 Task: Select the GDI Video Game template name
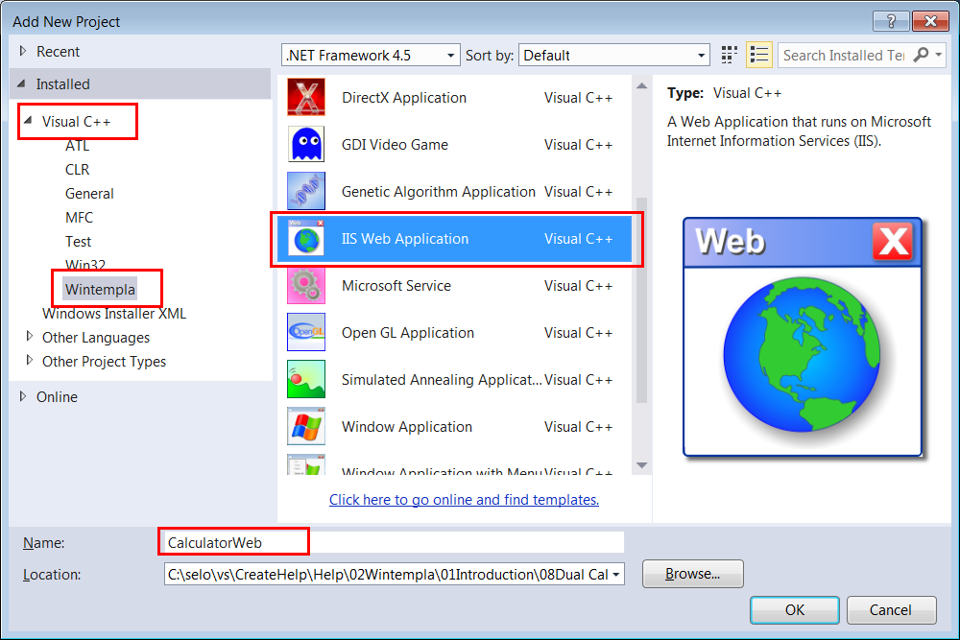(x=395, y=145)
